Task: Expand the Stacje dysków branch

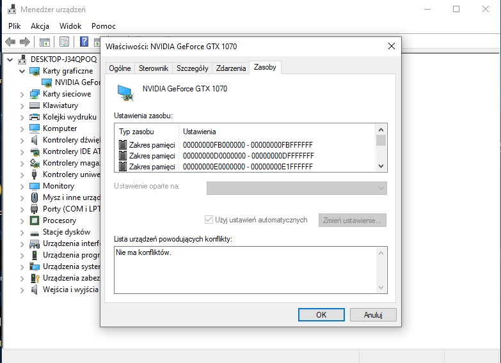Action: tap(22, 232)
